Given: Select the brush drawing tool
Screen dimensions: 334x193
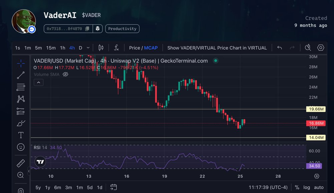Looking at the screenshot, I should click(21, 123).
